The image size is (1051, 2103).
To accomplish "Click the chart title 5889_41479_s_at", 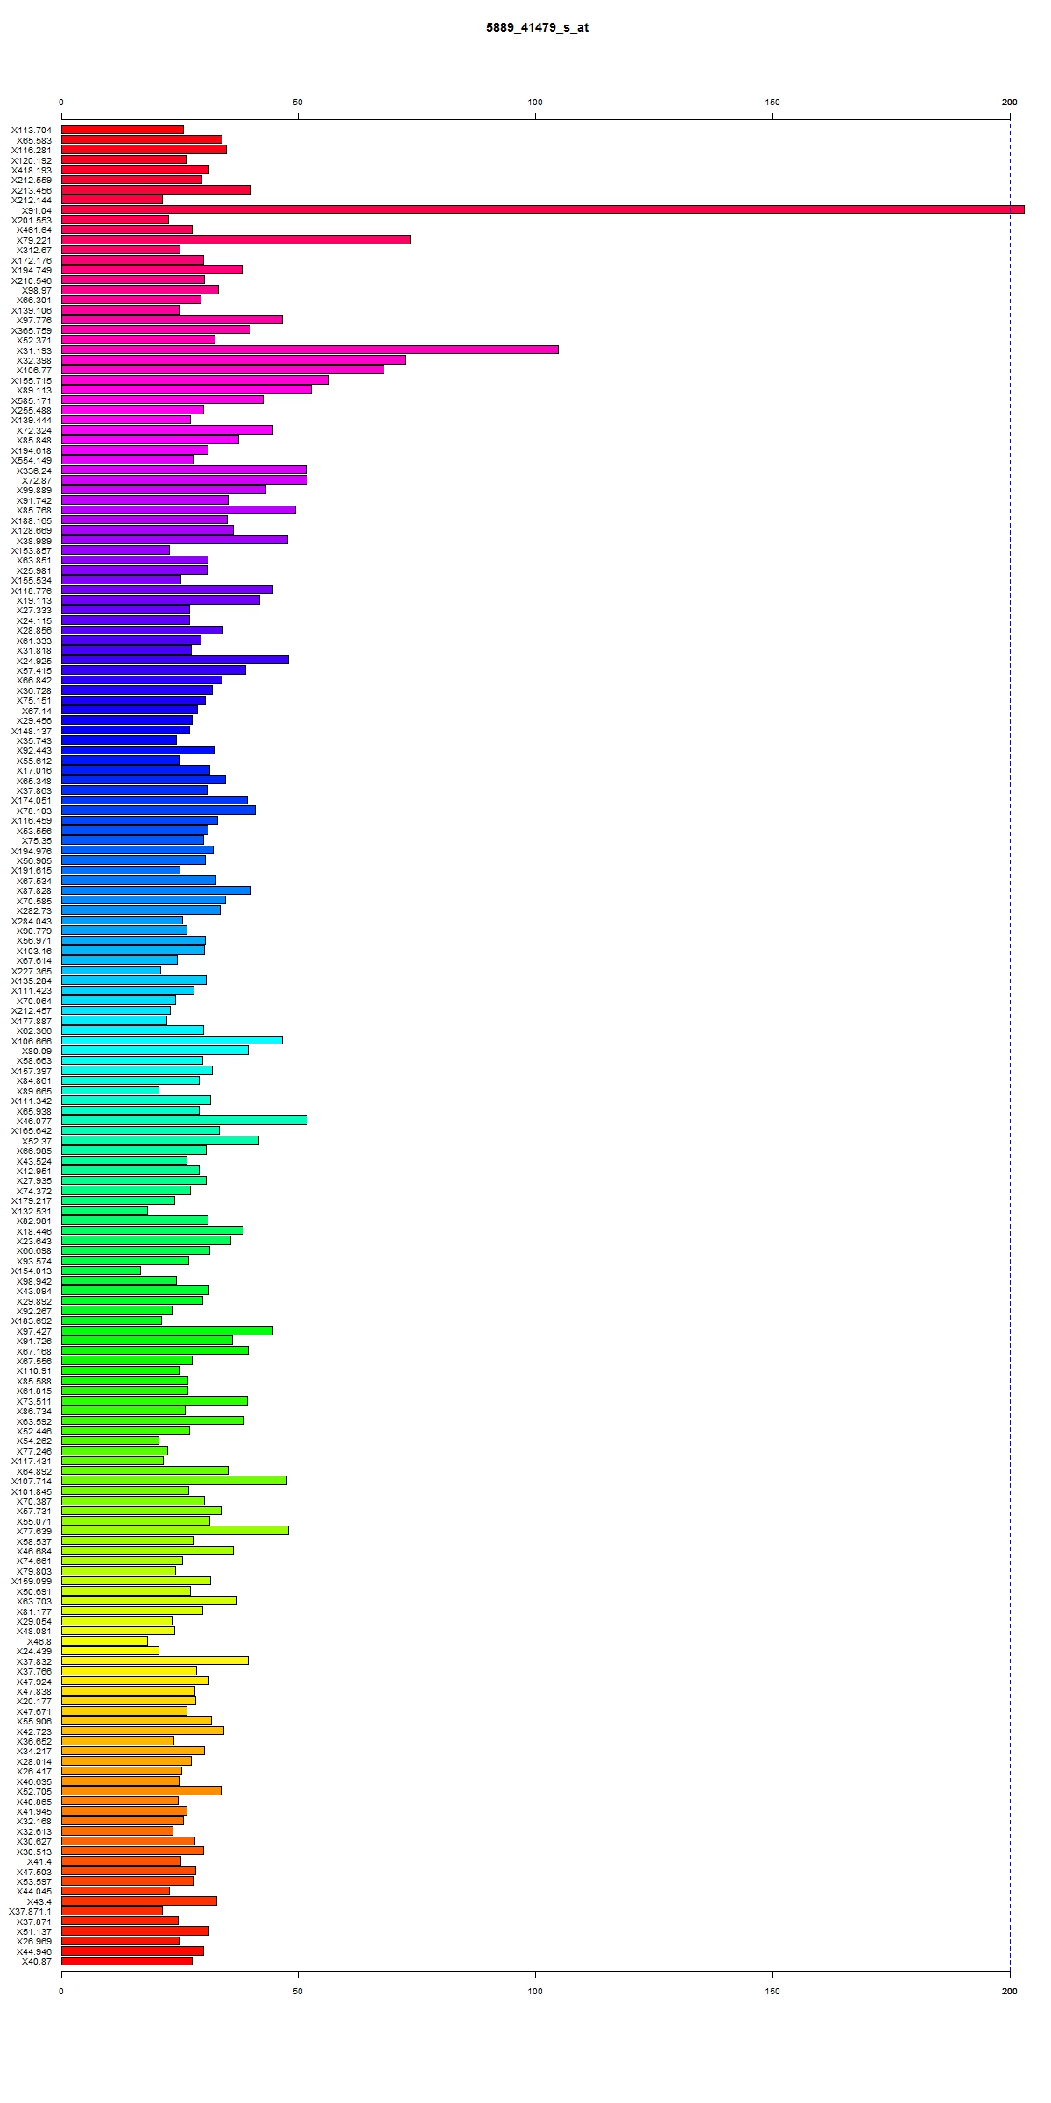I will (x=537, y=27).
